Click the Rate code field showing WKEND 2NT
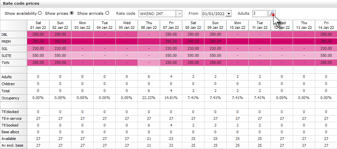 157,14
